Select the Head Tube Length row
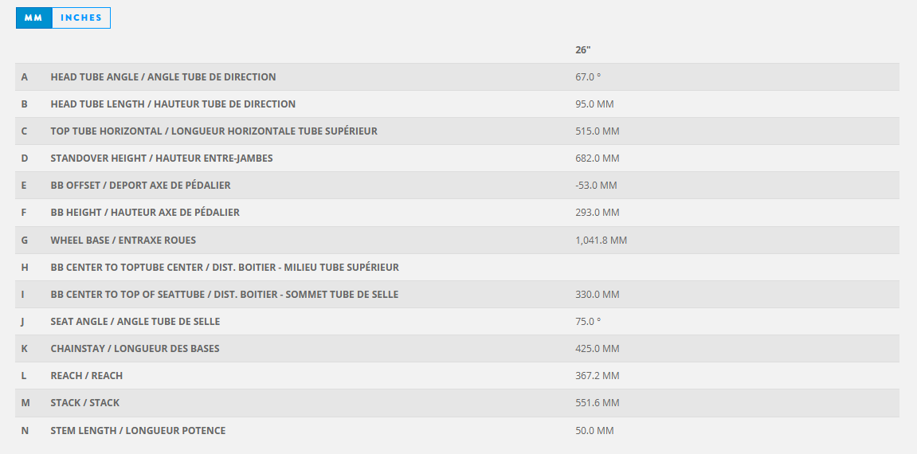917x454 pixels. tap(173, 104)
